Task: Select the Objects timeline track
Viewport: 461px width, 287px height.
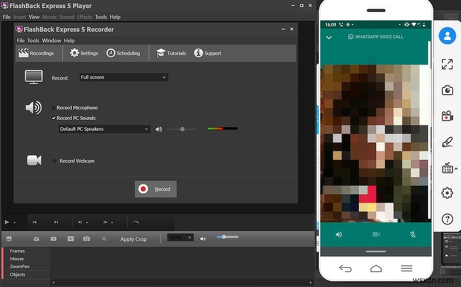Action: coord(18,274)
